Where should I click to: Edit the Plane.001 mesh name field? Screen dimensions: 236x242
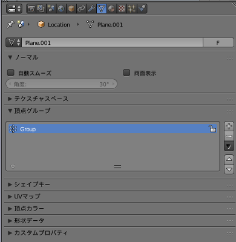(x=112, y=42)
